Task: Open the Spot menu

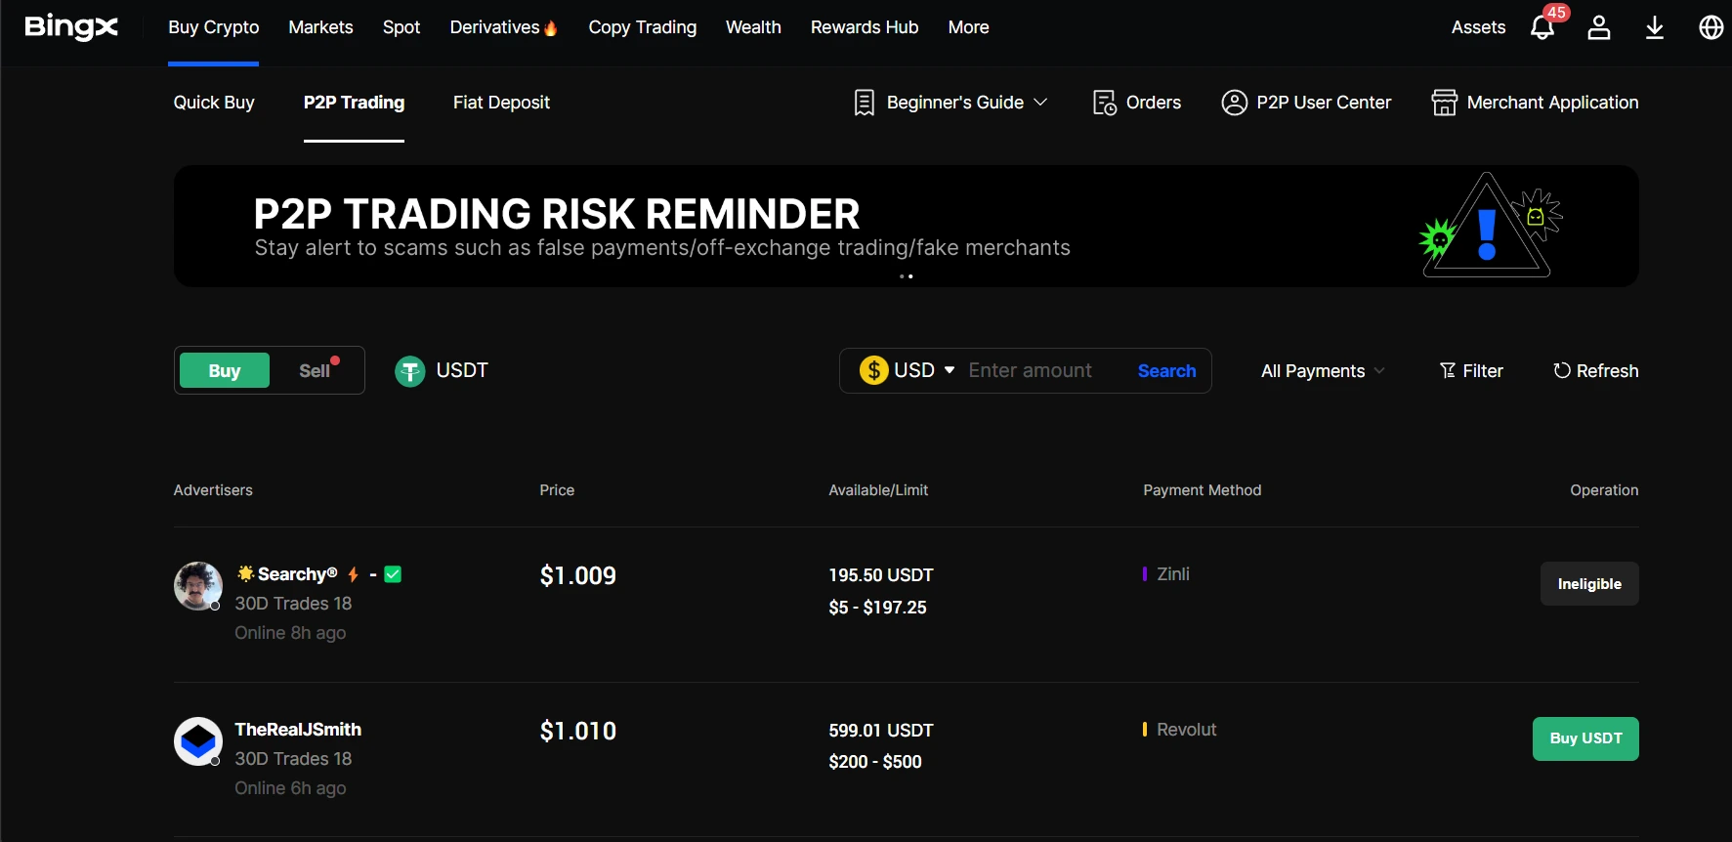Action: coord(401,27)
